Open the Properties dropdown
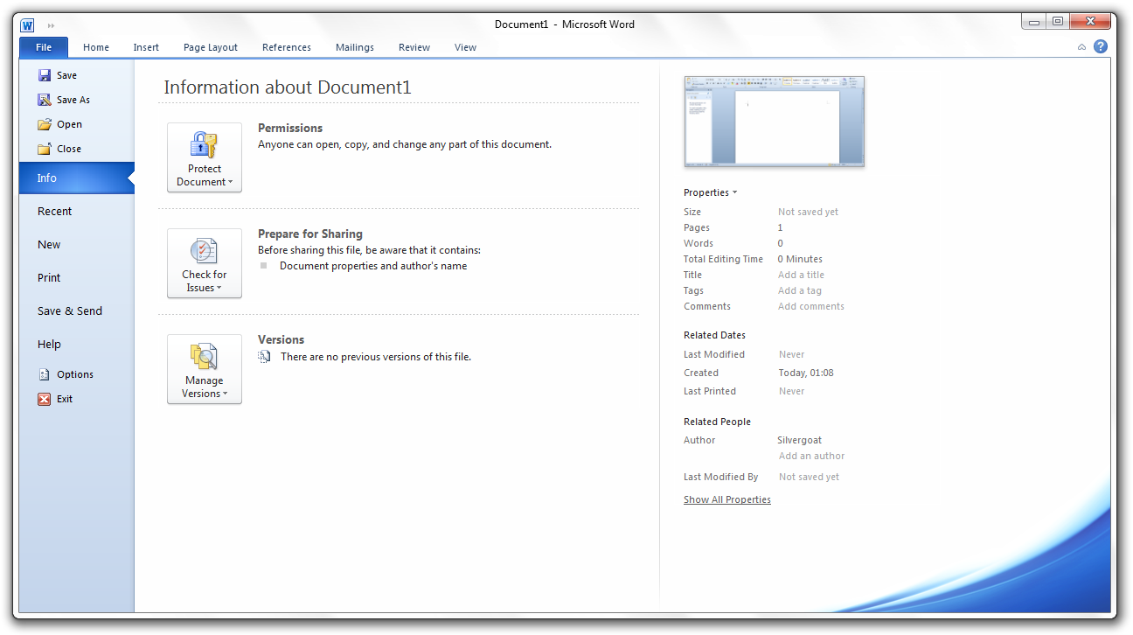 coord(710,192)
